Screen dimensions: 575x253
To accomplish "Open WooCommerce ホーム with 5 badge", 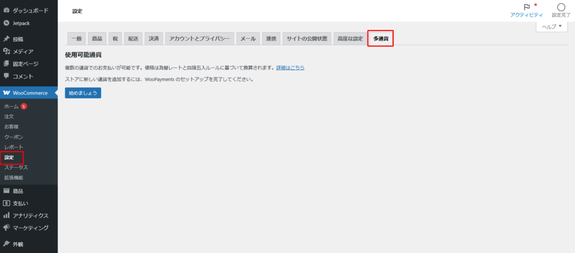I will (x=12, y=106).
